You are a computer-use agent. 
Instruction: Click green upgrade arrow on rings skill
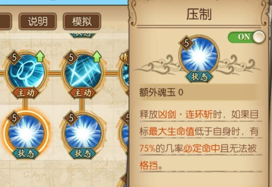click(40, 56)
